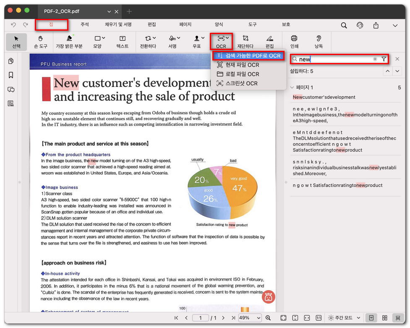Screen dimensions: 410x328
Task: Toggle single-page view layout
Action: coord(371,318)
